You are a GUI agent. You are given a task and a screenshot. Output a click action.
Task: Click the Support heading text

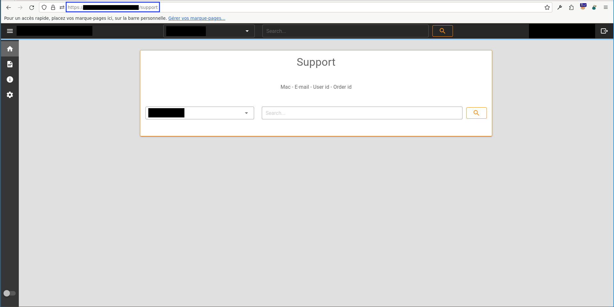316,62
